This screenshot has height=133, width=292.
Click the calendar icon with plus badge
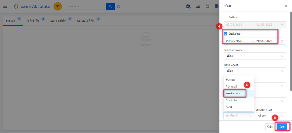(188, 6)
